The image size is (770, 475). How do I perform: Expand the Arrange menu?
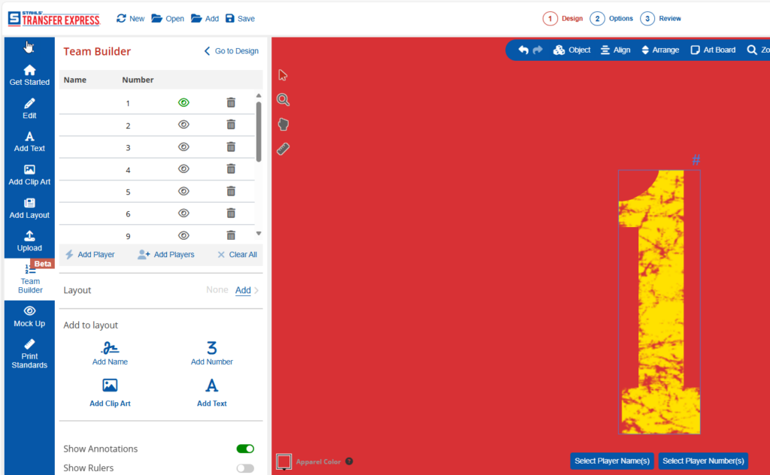point(660,50)
